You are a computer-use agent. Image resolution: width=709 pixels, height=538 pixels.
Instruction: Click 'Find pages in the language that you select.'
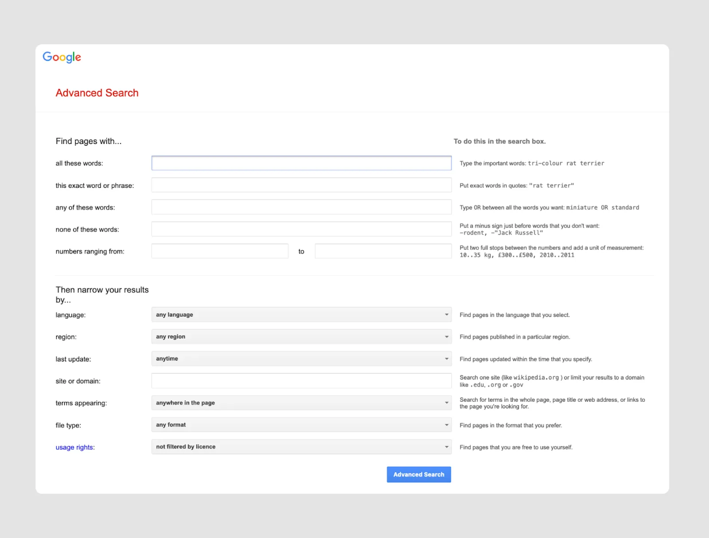point(515,315)
